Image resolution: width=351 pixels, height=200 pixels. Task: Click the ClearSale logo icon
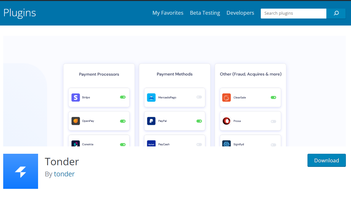[227, 98]
